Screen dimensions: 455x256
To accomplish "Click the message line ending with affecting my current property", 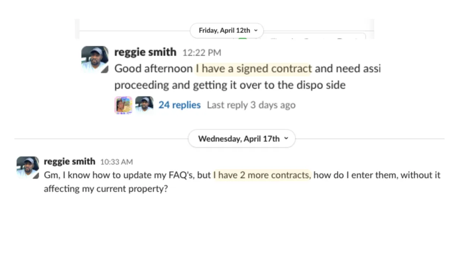I will [106, 189].
